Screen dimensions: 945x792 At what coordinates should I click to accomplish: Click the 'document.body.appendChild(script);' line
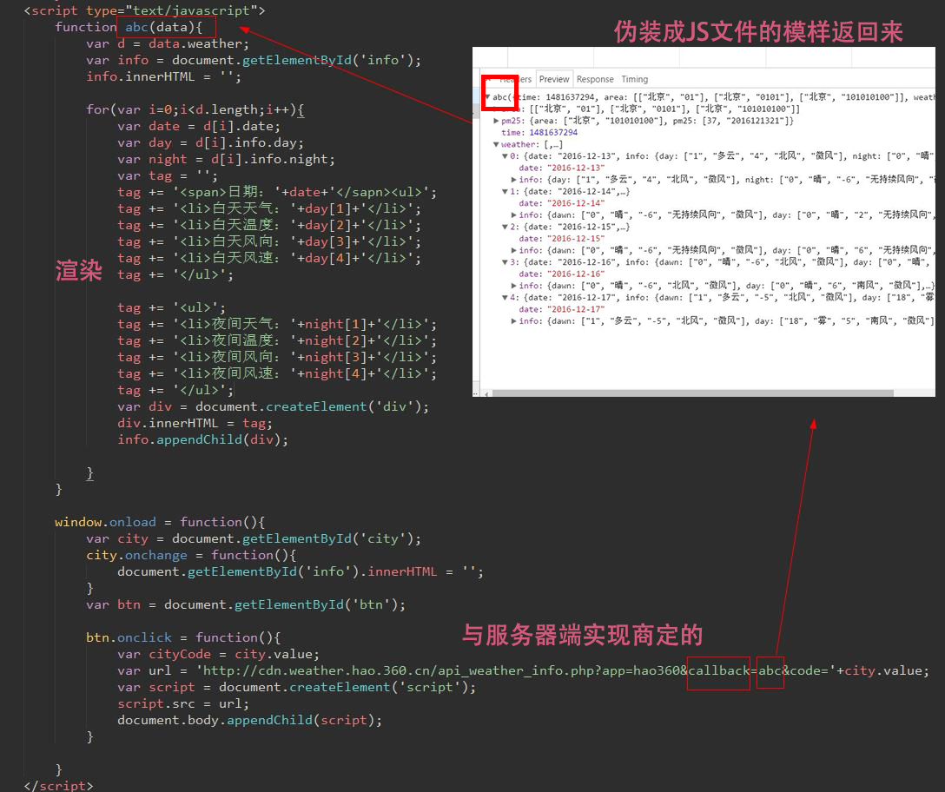249,720
